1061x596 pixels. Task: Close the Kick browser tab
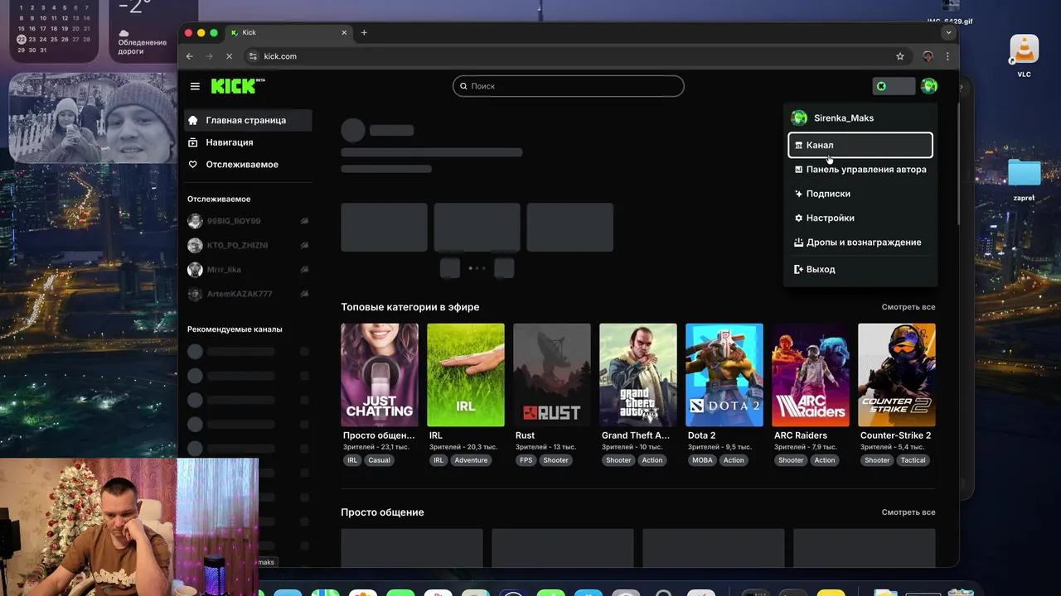click(x=345, y=33)
